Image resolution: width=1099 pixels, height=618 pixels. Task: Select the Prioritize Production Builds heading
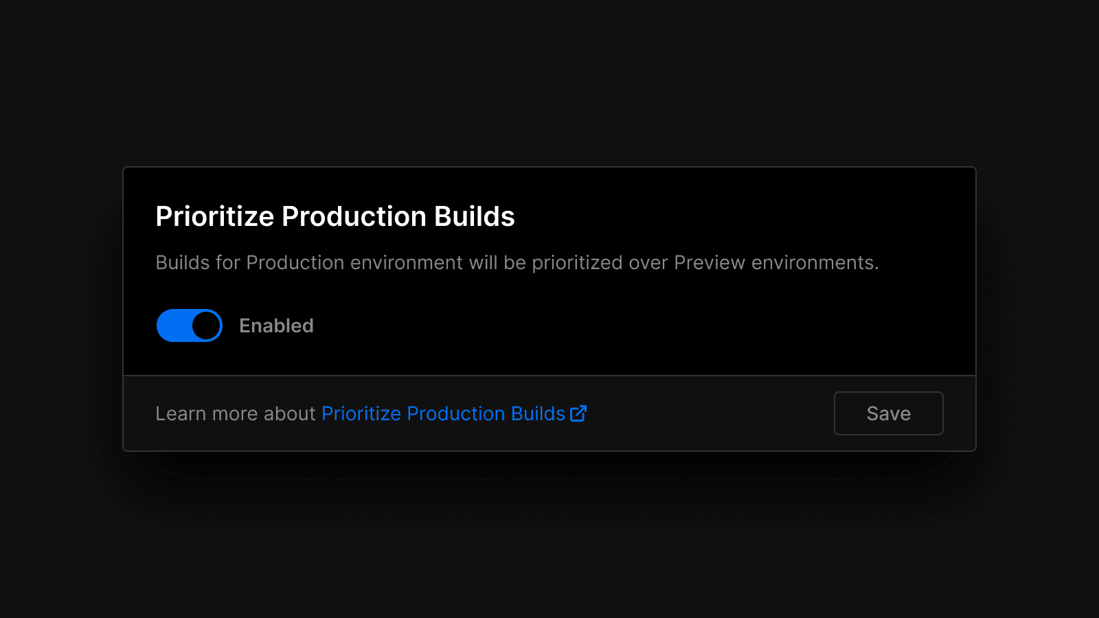pyautogui.click(x=335, y=217)
